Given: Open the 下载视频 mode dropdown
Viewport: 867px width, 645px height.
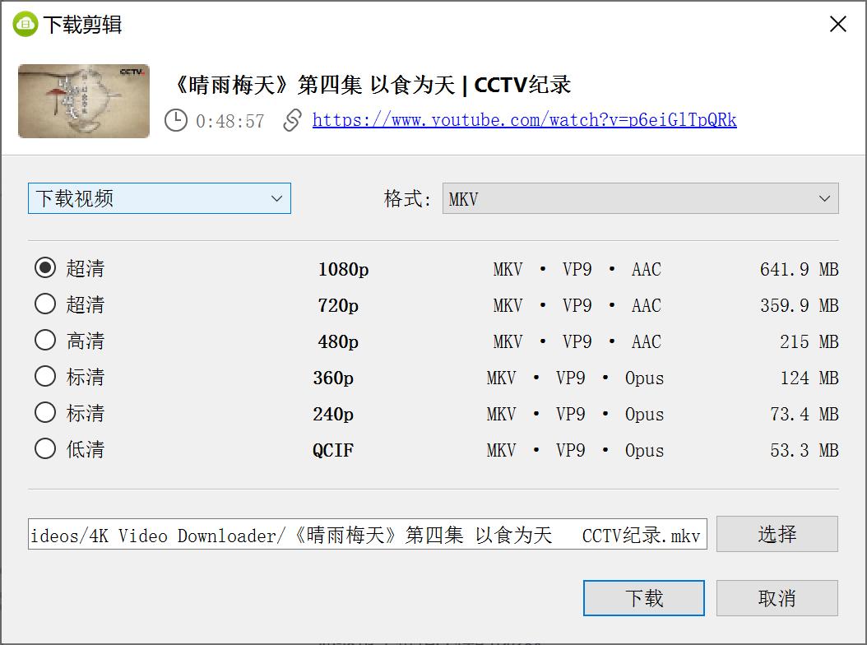Looking at the screenshot, I should [159, 198].
